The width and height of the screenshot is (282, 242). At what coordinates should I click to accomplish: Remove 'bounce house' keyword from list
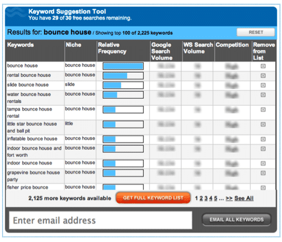[x=263, y=66]
